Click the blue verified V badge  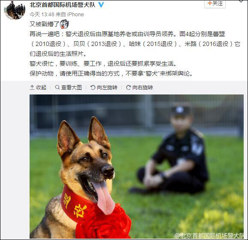point(101,5)
